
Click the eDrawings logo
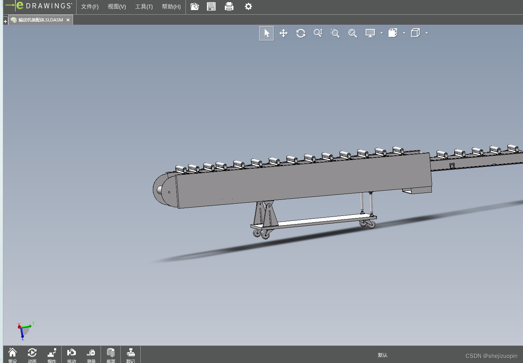coord(39,6)
